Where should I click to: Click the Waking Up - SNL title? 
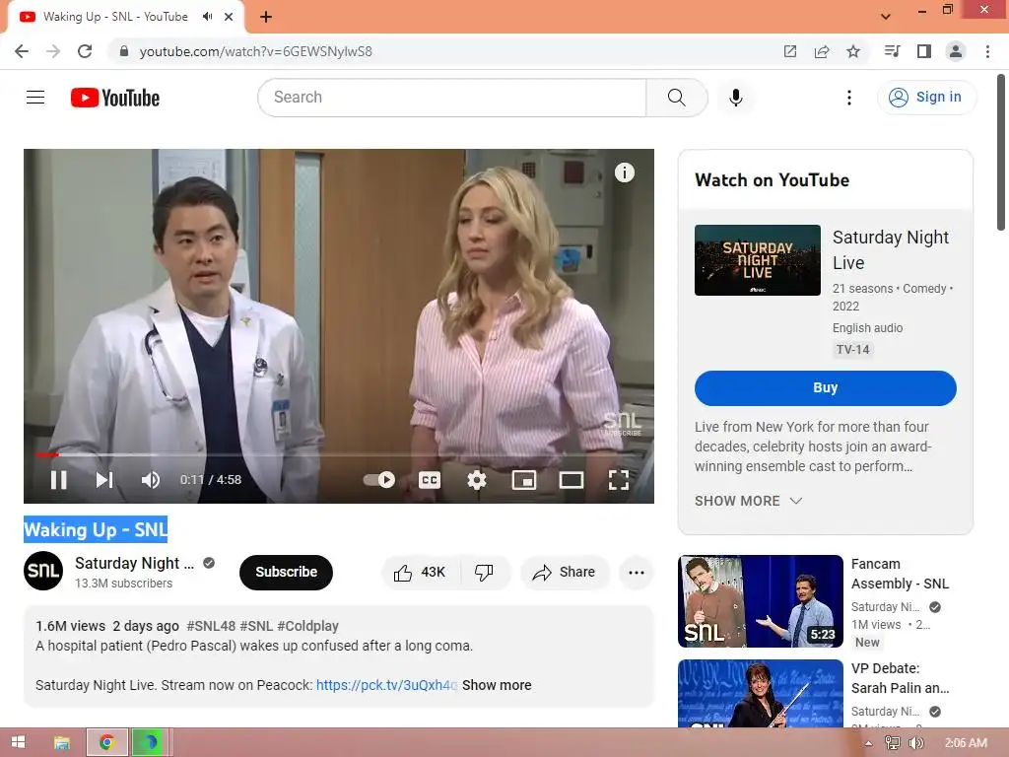coord(96,529)
